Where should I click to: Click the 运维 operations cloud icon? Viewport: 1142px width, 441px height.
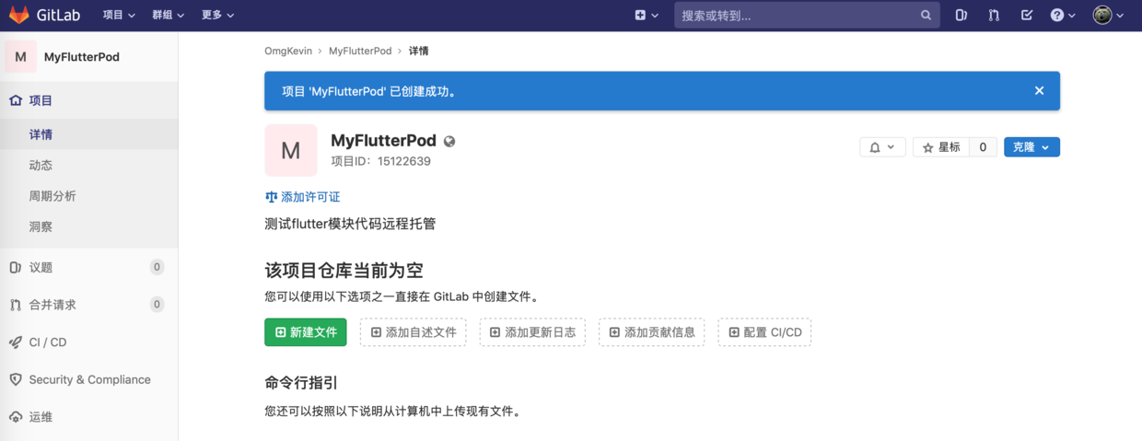pyautogui.click(x=16, y=417)
